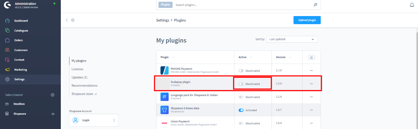Select the Updates (1) tab
The width and height of the screenshot is (418, 129).
(x=80, y=77)
